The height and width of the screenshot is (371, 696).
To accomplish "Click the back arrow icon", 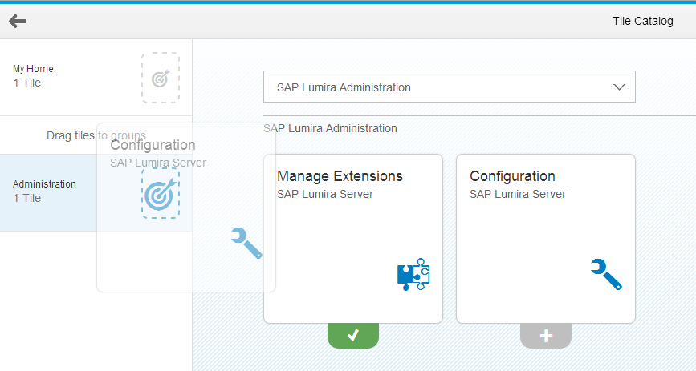I will [x=18, y=21].
